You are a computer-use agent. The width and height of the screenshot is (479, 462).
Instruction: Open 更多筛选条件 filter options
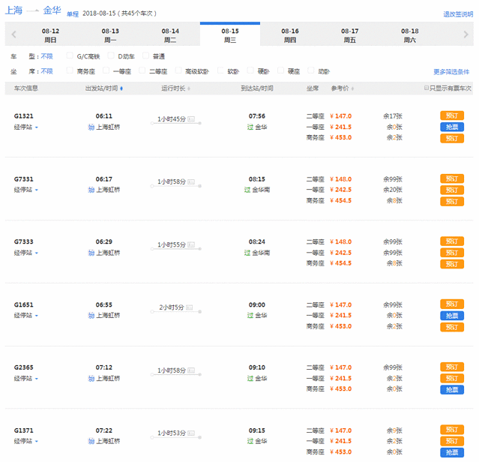point(451,72)
